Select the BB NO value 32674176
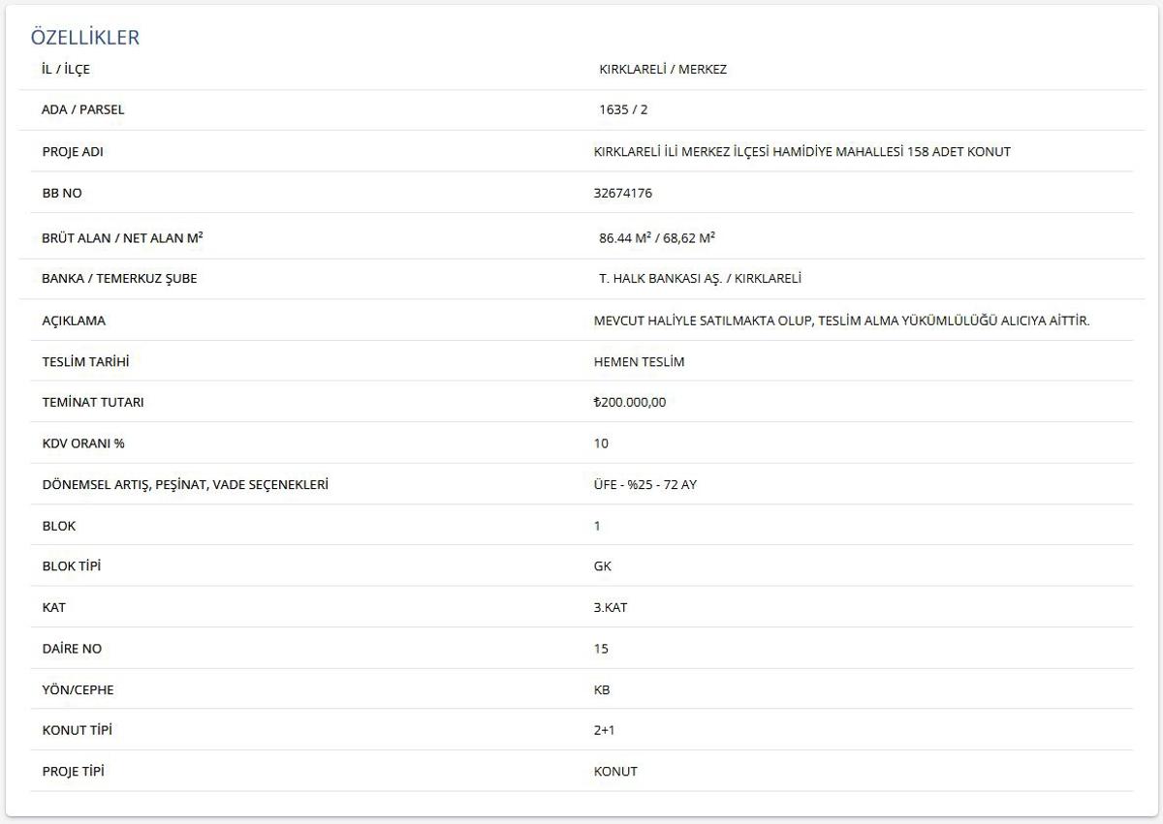Screen dimensions: 1163x824 click(x=622, y=193)
